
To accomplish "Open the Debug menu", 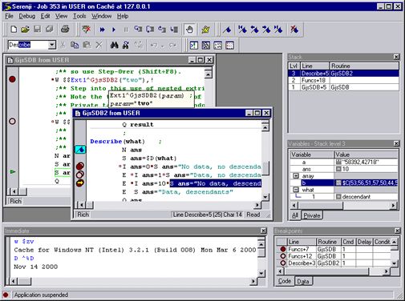I will (x=27, y=16).
